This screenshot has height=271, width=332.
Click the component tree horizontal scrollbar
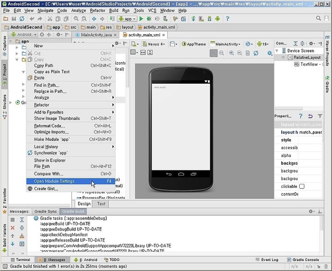click(289, 108)
